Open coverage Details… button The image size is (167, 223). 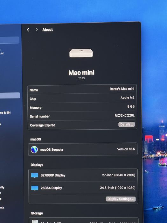click(x=127, y=125)
